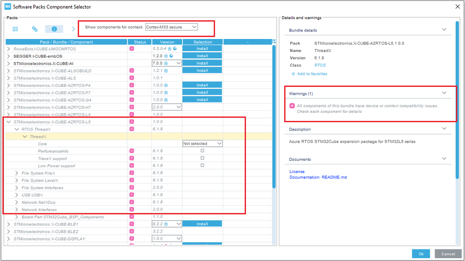Click the Selection column header
Screen dimensions: 465x261
tap(203, 42)
